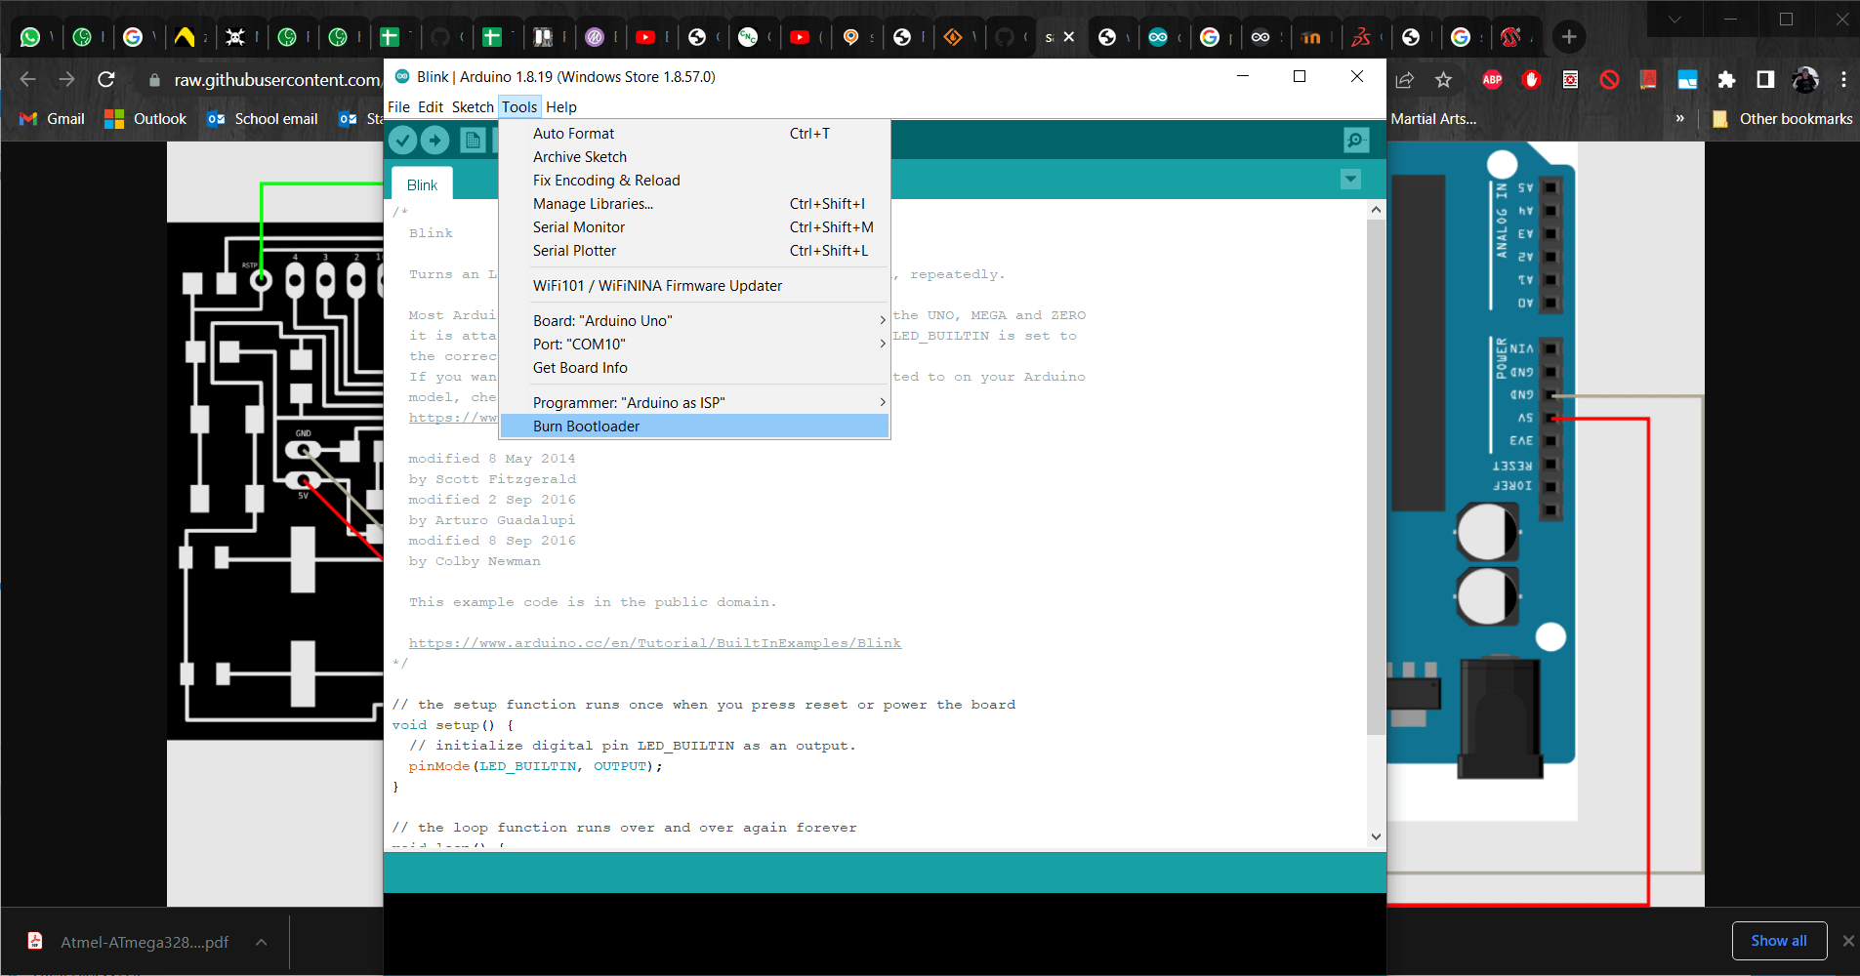Click the editor scrollbar down arrow

coord(1376,836)
